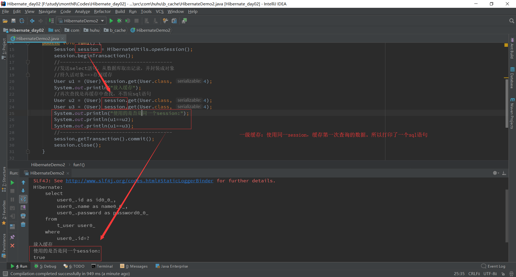The image size is (516, 277).
Task: Stop the process from main toolbar
Action: 137,21
